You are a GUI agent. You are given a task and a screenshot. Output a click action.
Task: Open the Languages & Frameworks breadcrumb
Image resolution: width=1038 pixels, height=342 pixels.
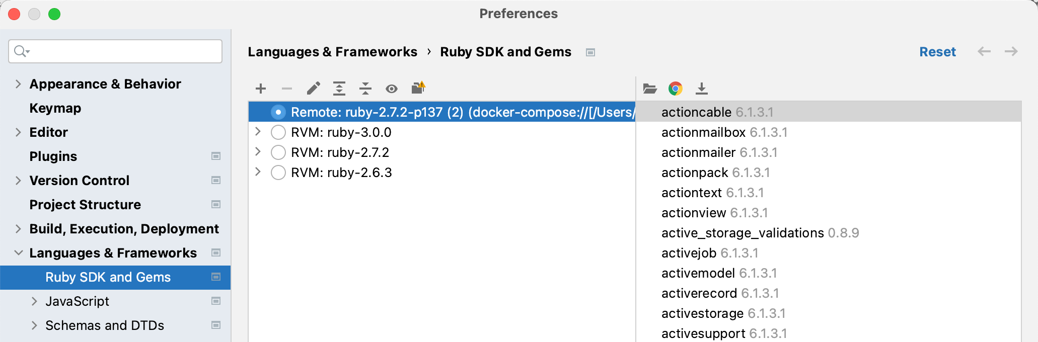click(333, 51)
